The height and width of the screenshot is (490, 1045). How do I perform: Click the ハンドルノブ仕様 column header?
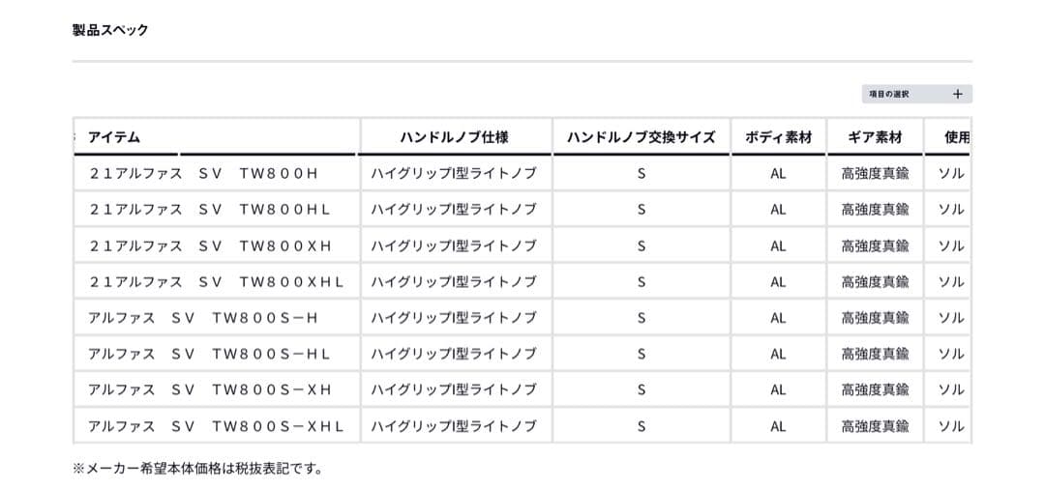454,137
